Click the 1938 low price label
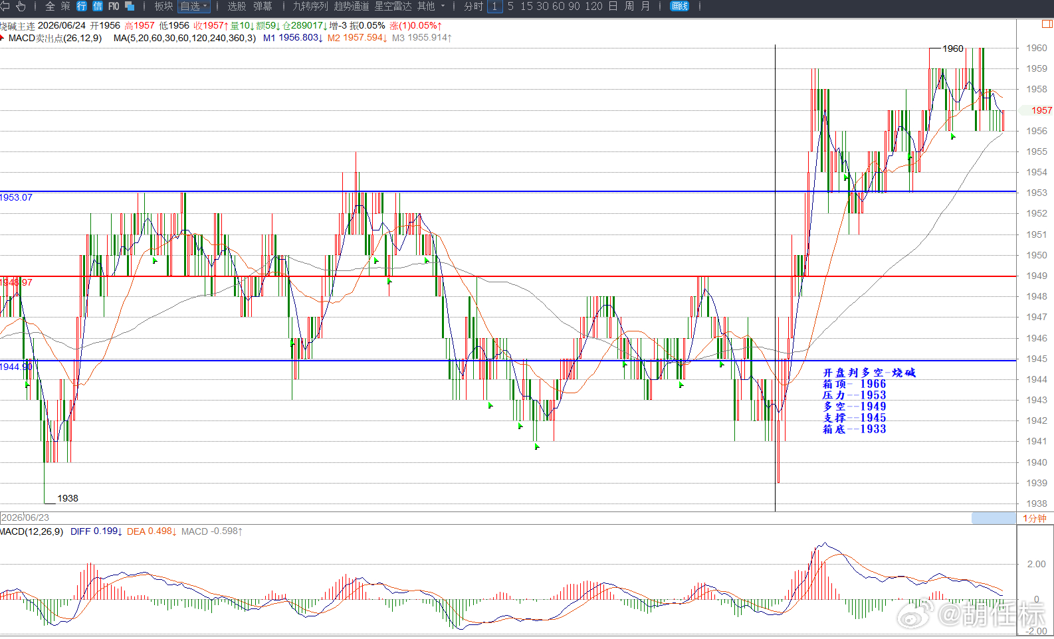The height and width of the screenshot is (639, 1054). (68, 498)
